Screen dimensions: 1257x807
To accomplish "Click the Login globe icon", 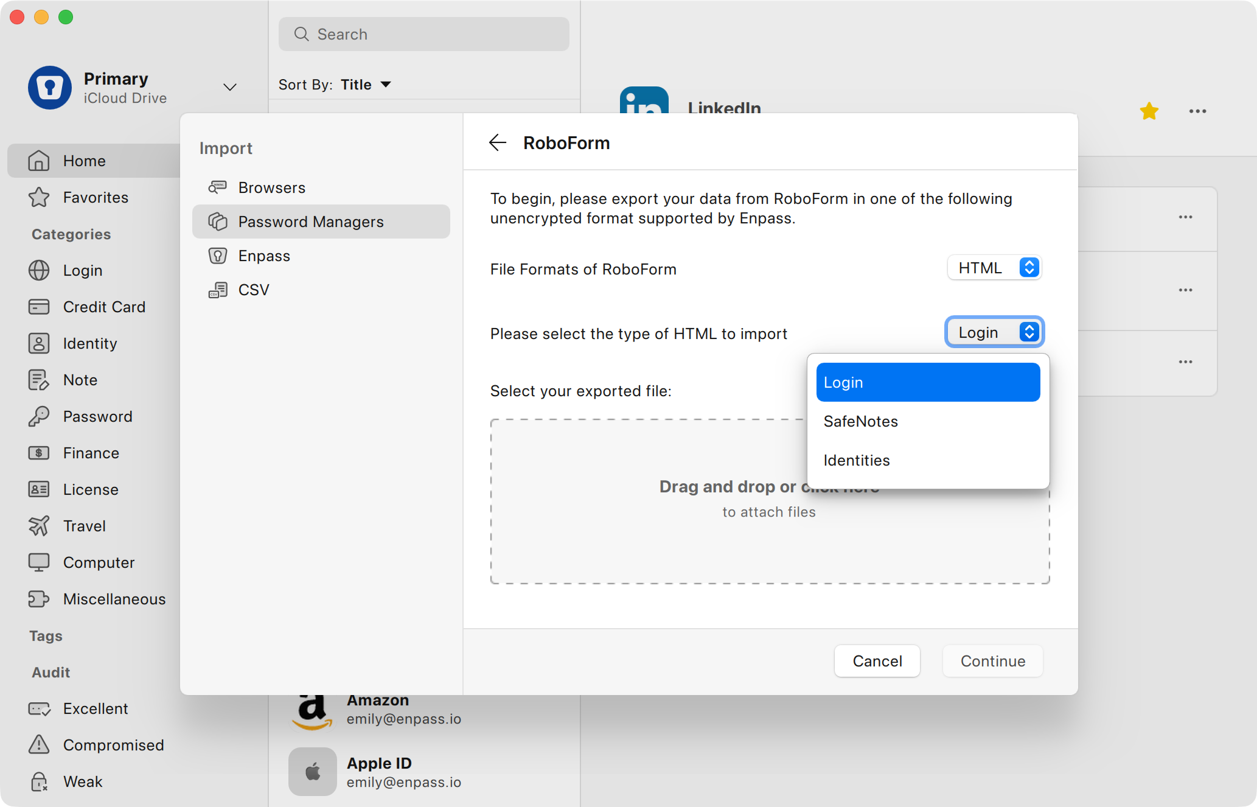I will [x=39, y=270].
